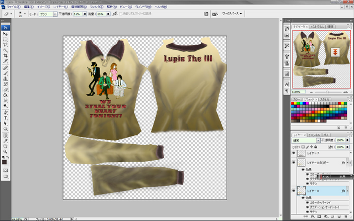Select the Zoom tool
Viewport: 354px width, 221px height.
[6, 152]
